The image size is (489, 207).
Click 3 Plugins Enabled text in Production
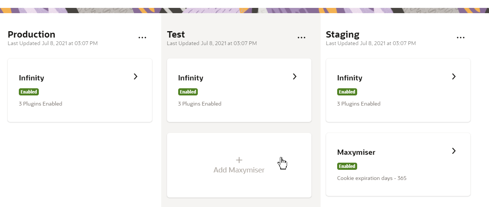[x=41, y=104]
